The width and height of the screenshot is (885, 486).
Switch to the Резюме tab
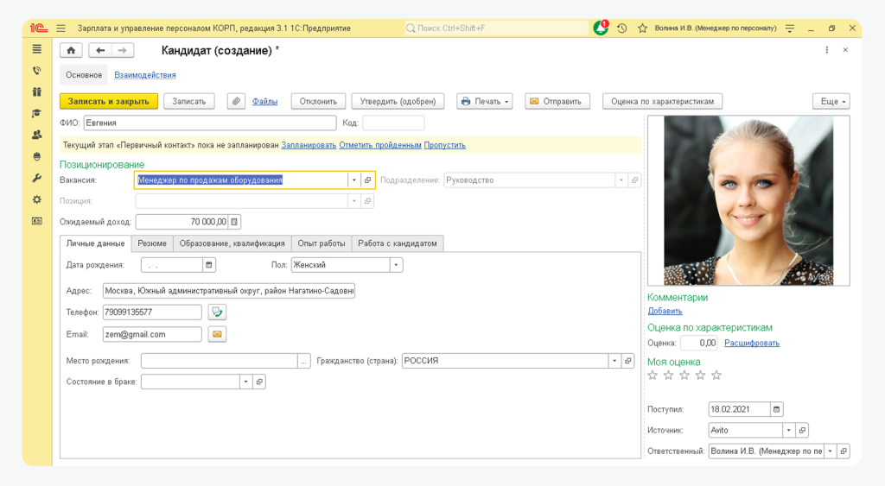[152, 243]
